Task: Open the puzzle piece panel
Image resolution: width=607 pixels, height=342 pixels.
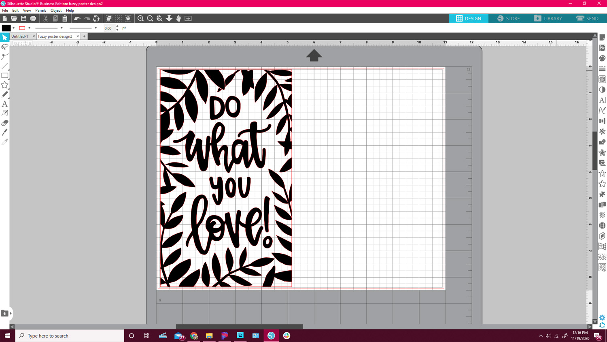Action: 602,194
